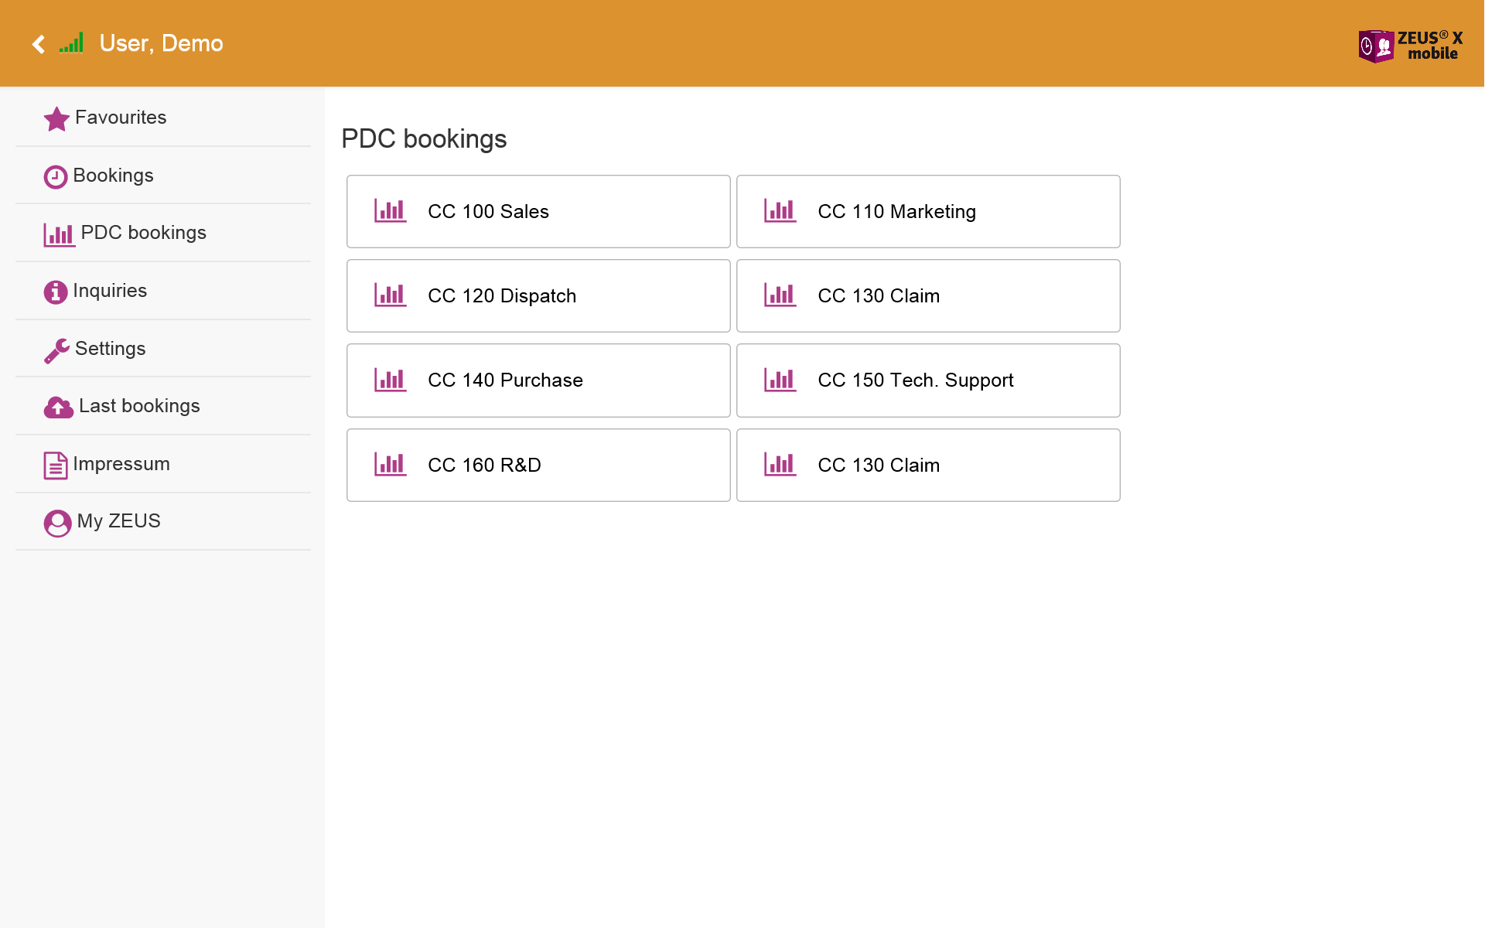Viewport: 1485px width, 928px height.
Task: Click the back arrow in header
Action: coord(38,44)
